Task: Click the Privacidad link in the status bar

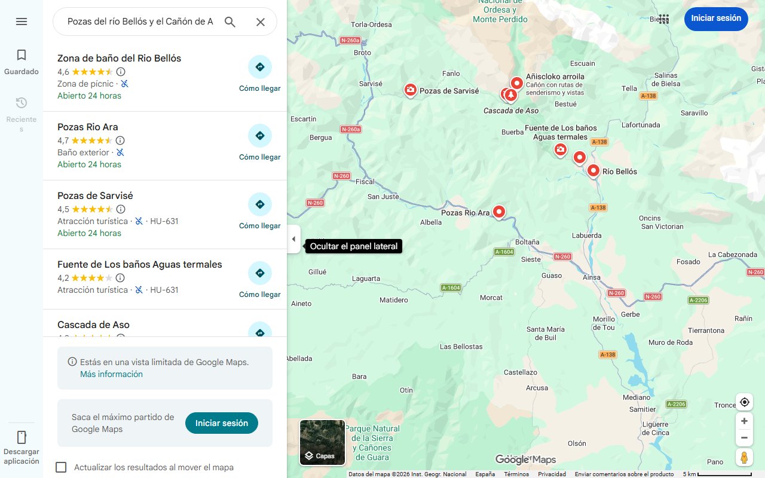Action: pyautogui.click(x=552, y=473)
